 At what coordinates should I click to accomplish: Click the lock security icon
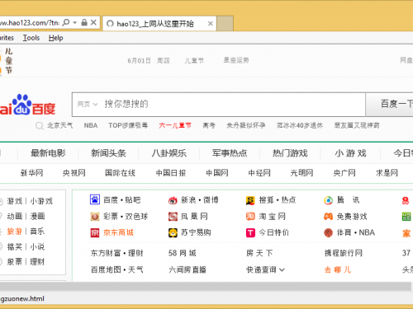(84, 22)
